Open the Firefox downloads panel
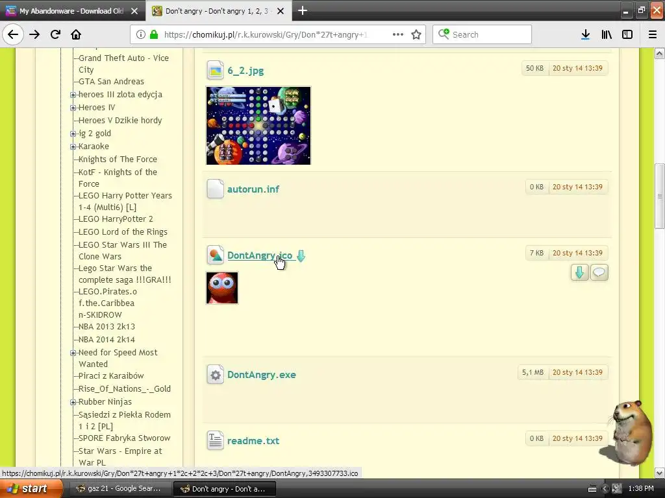 [x=585, y=34]
